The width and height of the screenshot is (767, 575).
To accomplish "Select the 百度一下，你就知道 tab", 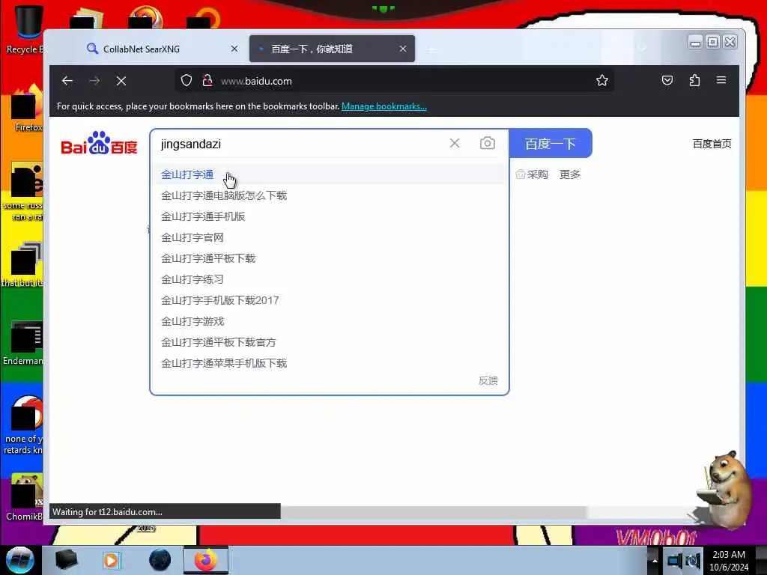I will click(332, 49).
